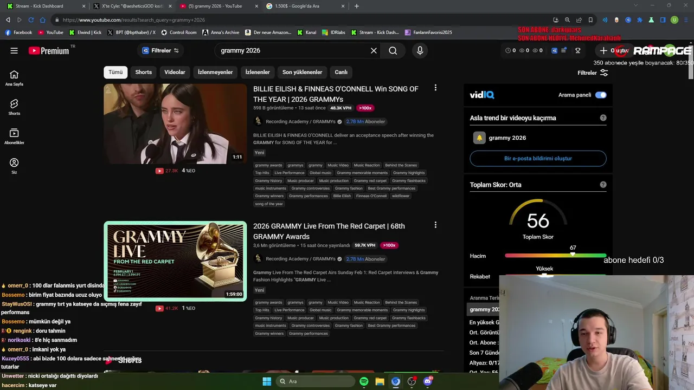Open Discord from the taskbar
Screen dimensions: 694x390
(427, 381)
